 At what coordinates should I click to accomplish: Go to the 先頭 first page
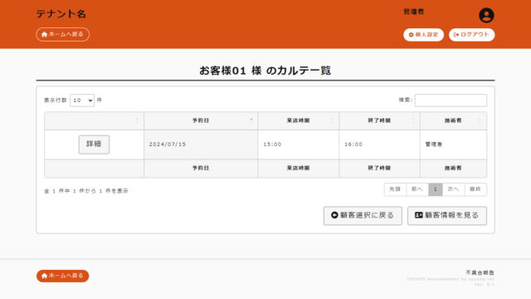pos(395,189)
